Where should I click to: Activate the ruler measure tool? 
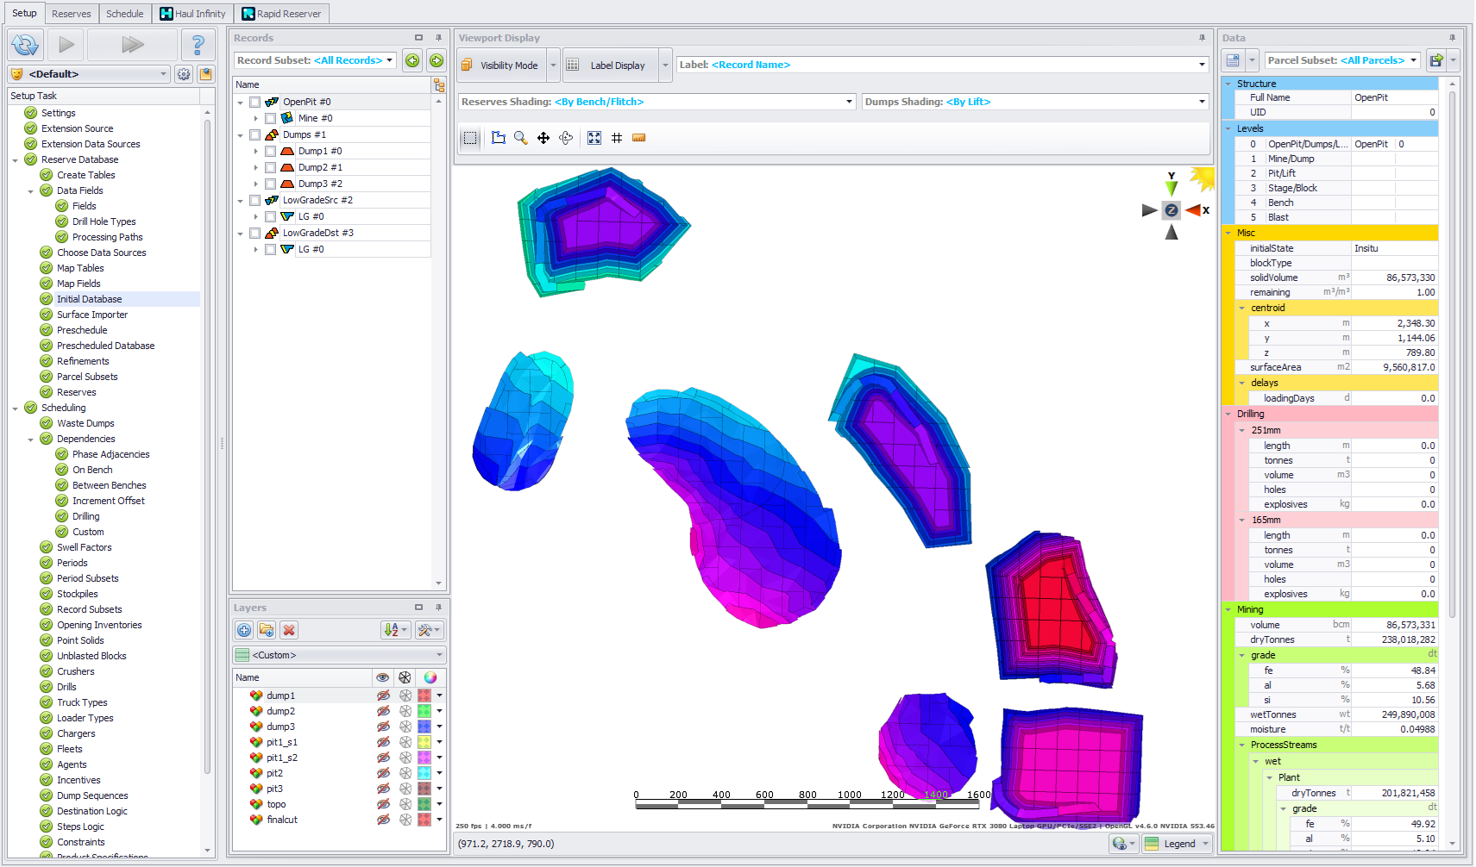[x=639, y=138]
